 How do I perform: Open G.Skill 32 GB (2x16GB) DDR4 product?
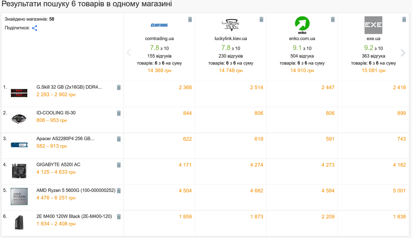[69, 87]
